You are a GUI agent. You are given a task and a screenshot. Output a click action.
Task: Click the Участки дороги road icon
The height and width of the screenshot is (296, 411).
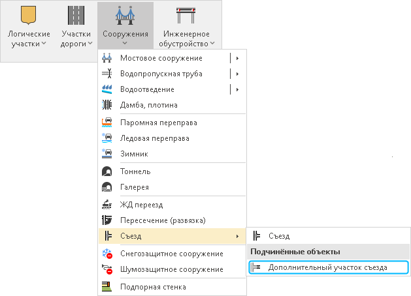tap(76, 15)
